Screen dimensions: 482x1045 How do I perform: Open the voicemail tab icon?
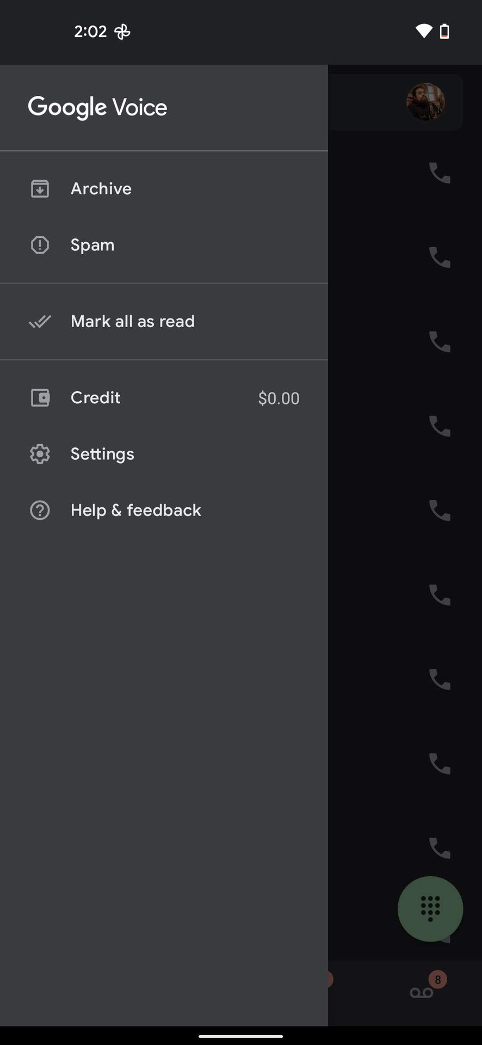pos(422,993)
